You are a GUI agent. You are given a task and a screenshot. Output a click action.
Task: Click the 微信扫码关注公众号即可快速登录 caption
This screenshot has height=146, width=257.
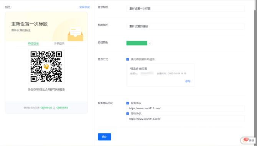(46, 89)
